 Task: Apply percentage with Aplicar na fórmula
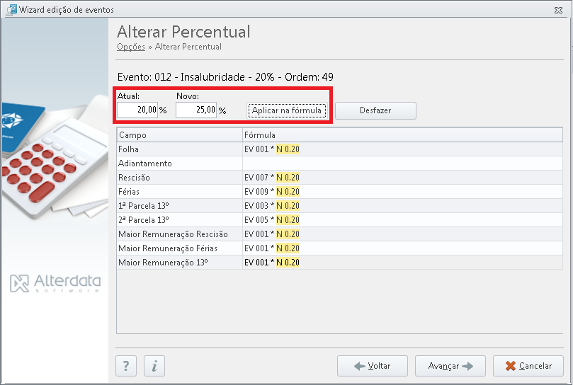coord(287,110)
